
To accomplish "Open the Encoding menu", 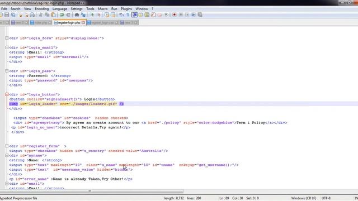I will click(x=41, y=9).
